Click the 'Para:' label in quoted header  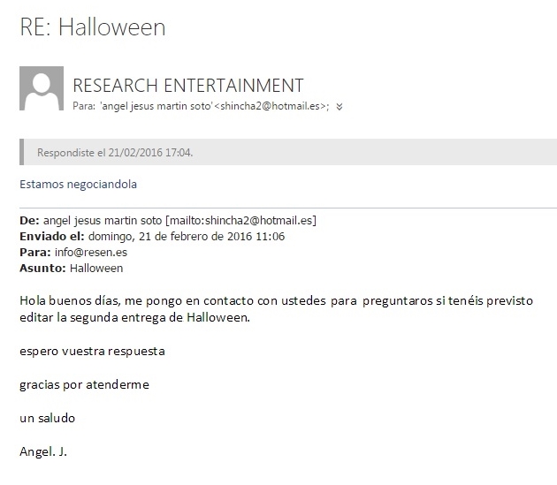pyautogui.click(x=34, y=253)
